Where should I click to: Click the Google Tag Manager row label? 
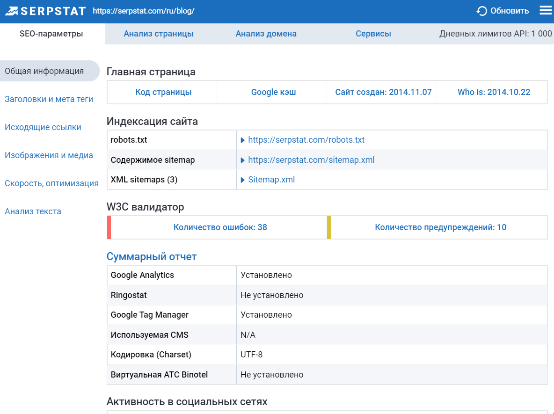149,315
